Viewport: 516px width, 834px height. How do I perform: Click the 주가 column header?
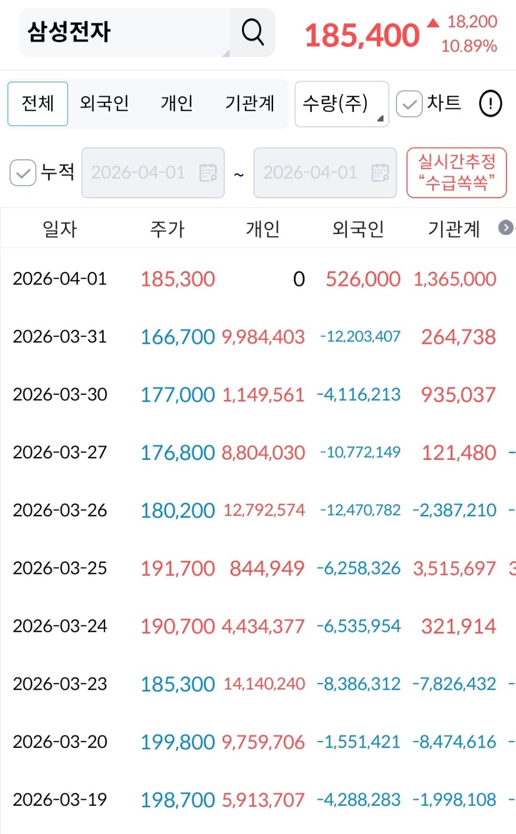point(167,229)
